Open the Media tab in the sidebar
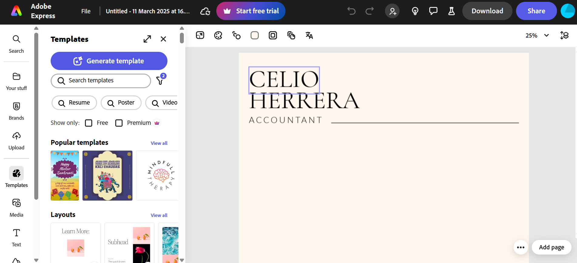577x263 pixels. (x=16, y=207)
